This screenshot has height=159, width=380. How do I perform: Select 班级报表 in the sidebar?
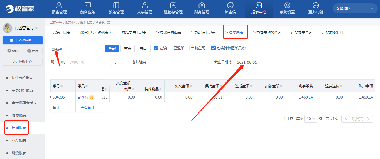coord(19,153)
